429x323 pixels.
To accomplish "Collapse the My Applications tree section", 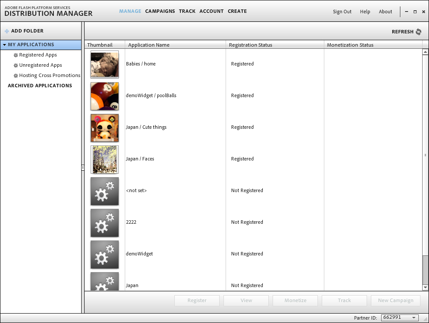I will (x=4, y=44).
